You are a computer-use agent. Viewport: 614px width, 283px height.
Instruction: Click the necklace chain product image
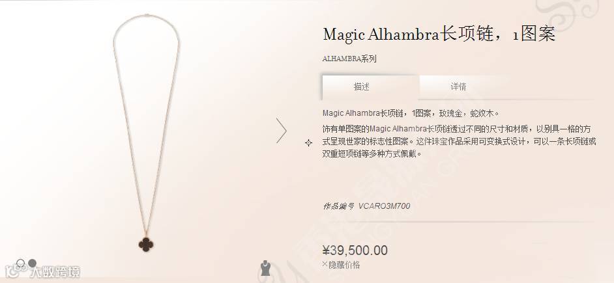tap(146, 133)
